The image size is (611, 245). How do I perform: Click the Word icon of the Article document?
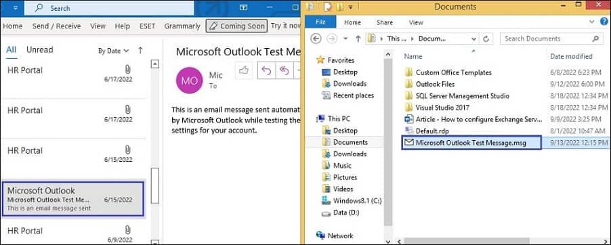tap(408, 119)
